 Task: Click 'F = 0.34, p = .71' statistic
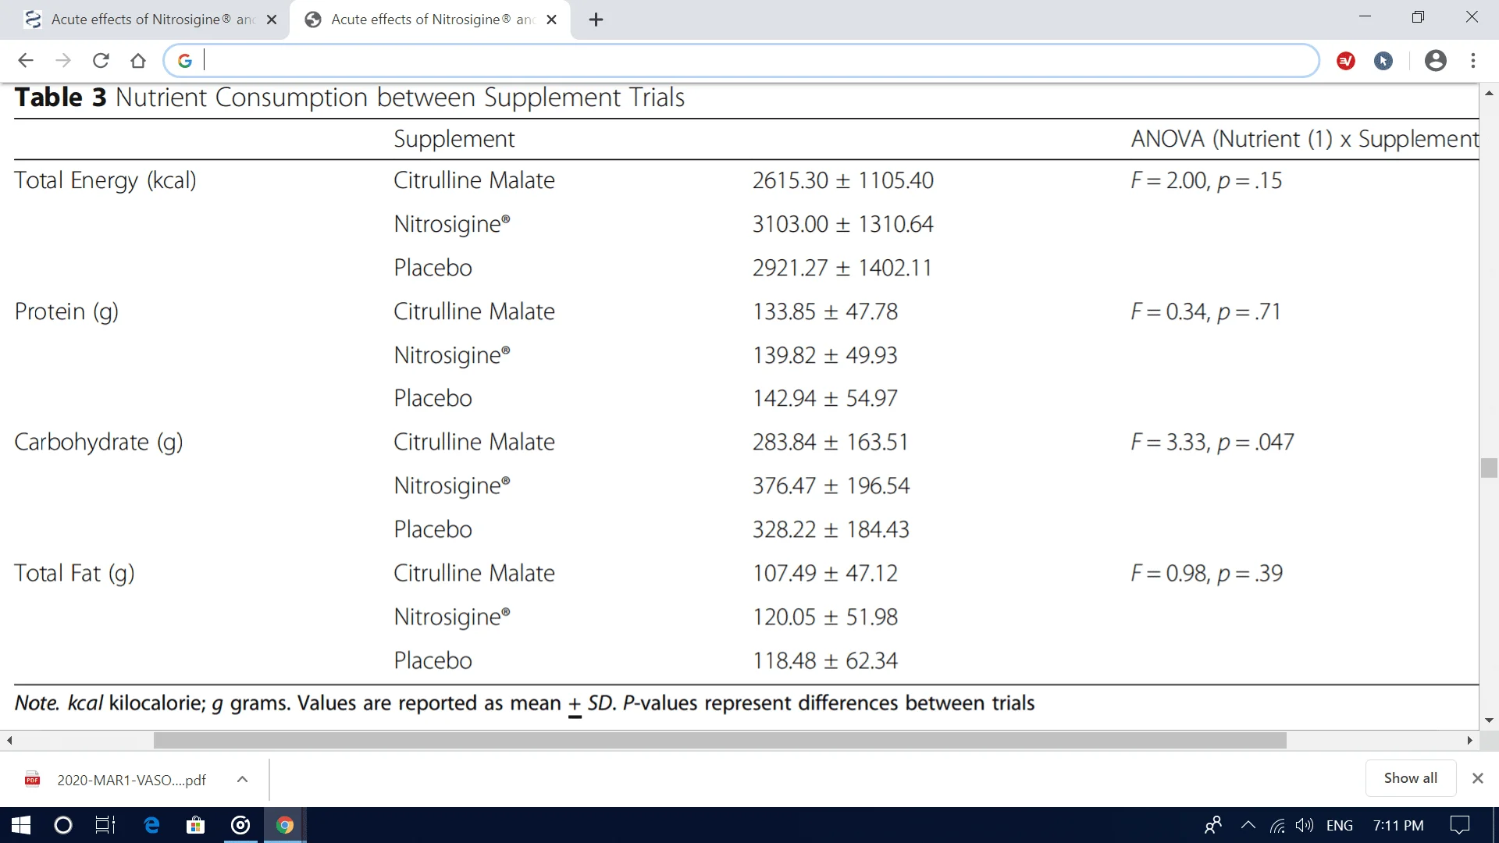coord(1205,311)
